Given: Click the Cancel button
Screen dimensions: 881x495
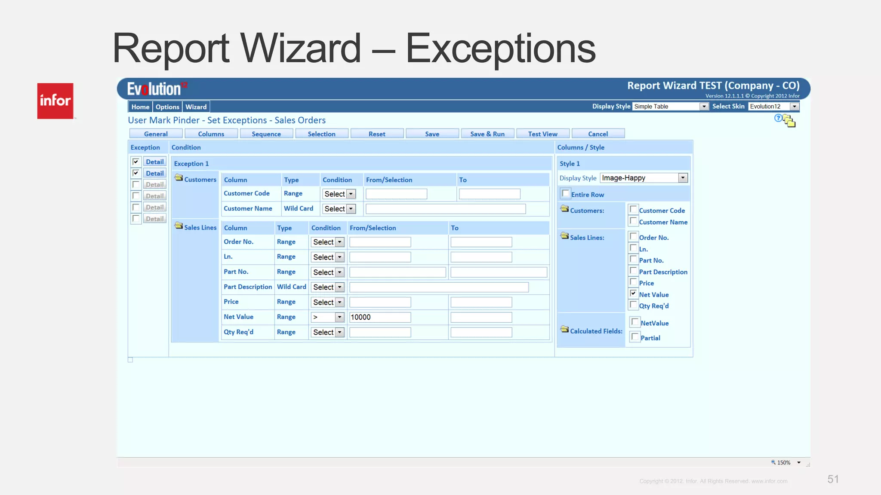Looking at the screenshot, I should coord(598,134).
